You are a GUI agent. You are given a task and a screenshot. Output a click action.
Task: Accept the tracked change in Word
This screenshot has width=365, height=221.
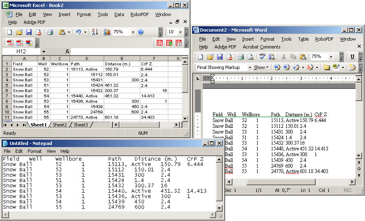click(x=296, y=67)
